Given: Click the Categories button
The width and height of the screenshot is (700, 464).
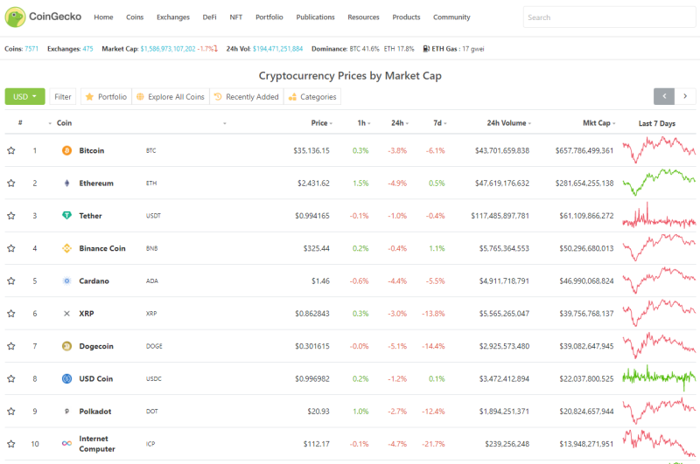Looking at the screenshot, I should coord(312,97).
